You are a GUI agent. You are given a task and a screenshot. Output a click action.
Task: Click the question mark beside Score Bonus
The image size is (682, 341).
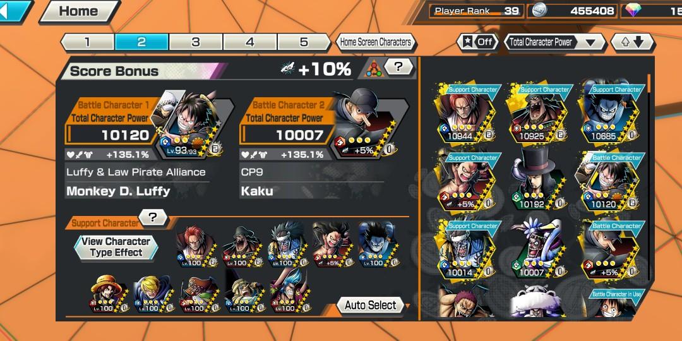pos(398,67)
